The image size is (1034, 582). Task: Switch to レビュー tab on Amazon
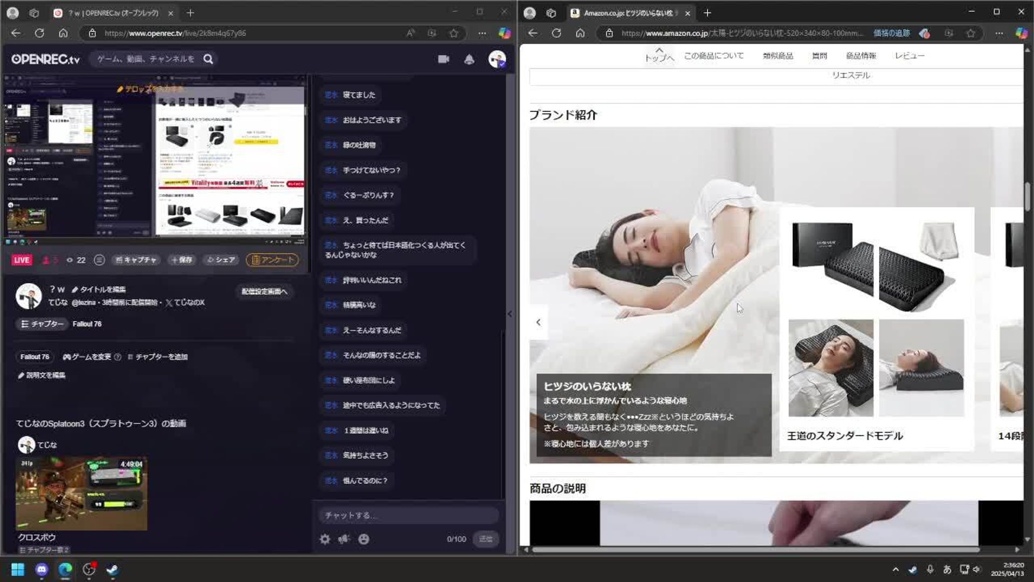(909, 56)
